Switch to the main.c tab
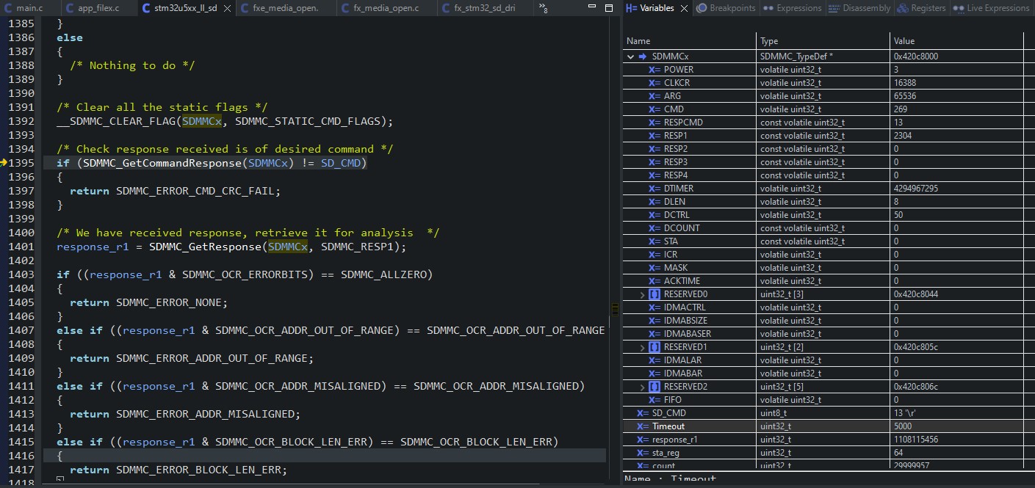Screen dimensions: 1035x488 click(x=28, y=8)
